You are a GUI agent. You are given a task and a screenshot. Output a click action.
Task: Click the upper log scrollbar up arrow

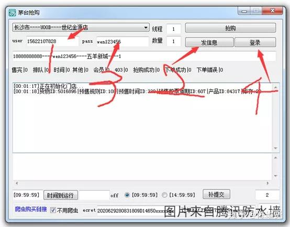275,87
